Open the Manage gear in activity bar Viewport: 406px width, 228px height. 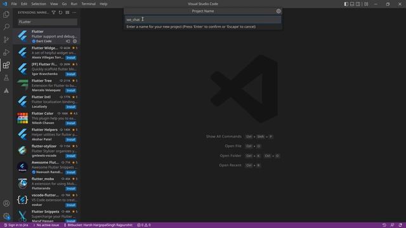point(6,216)
